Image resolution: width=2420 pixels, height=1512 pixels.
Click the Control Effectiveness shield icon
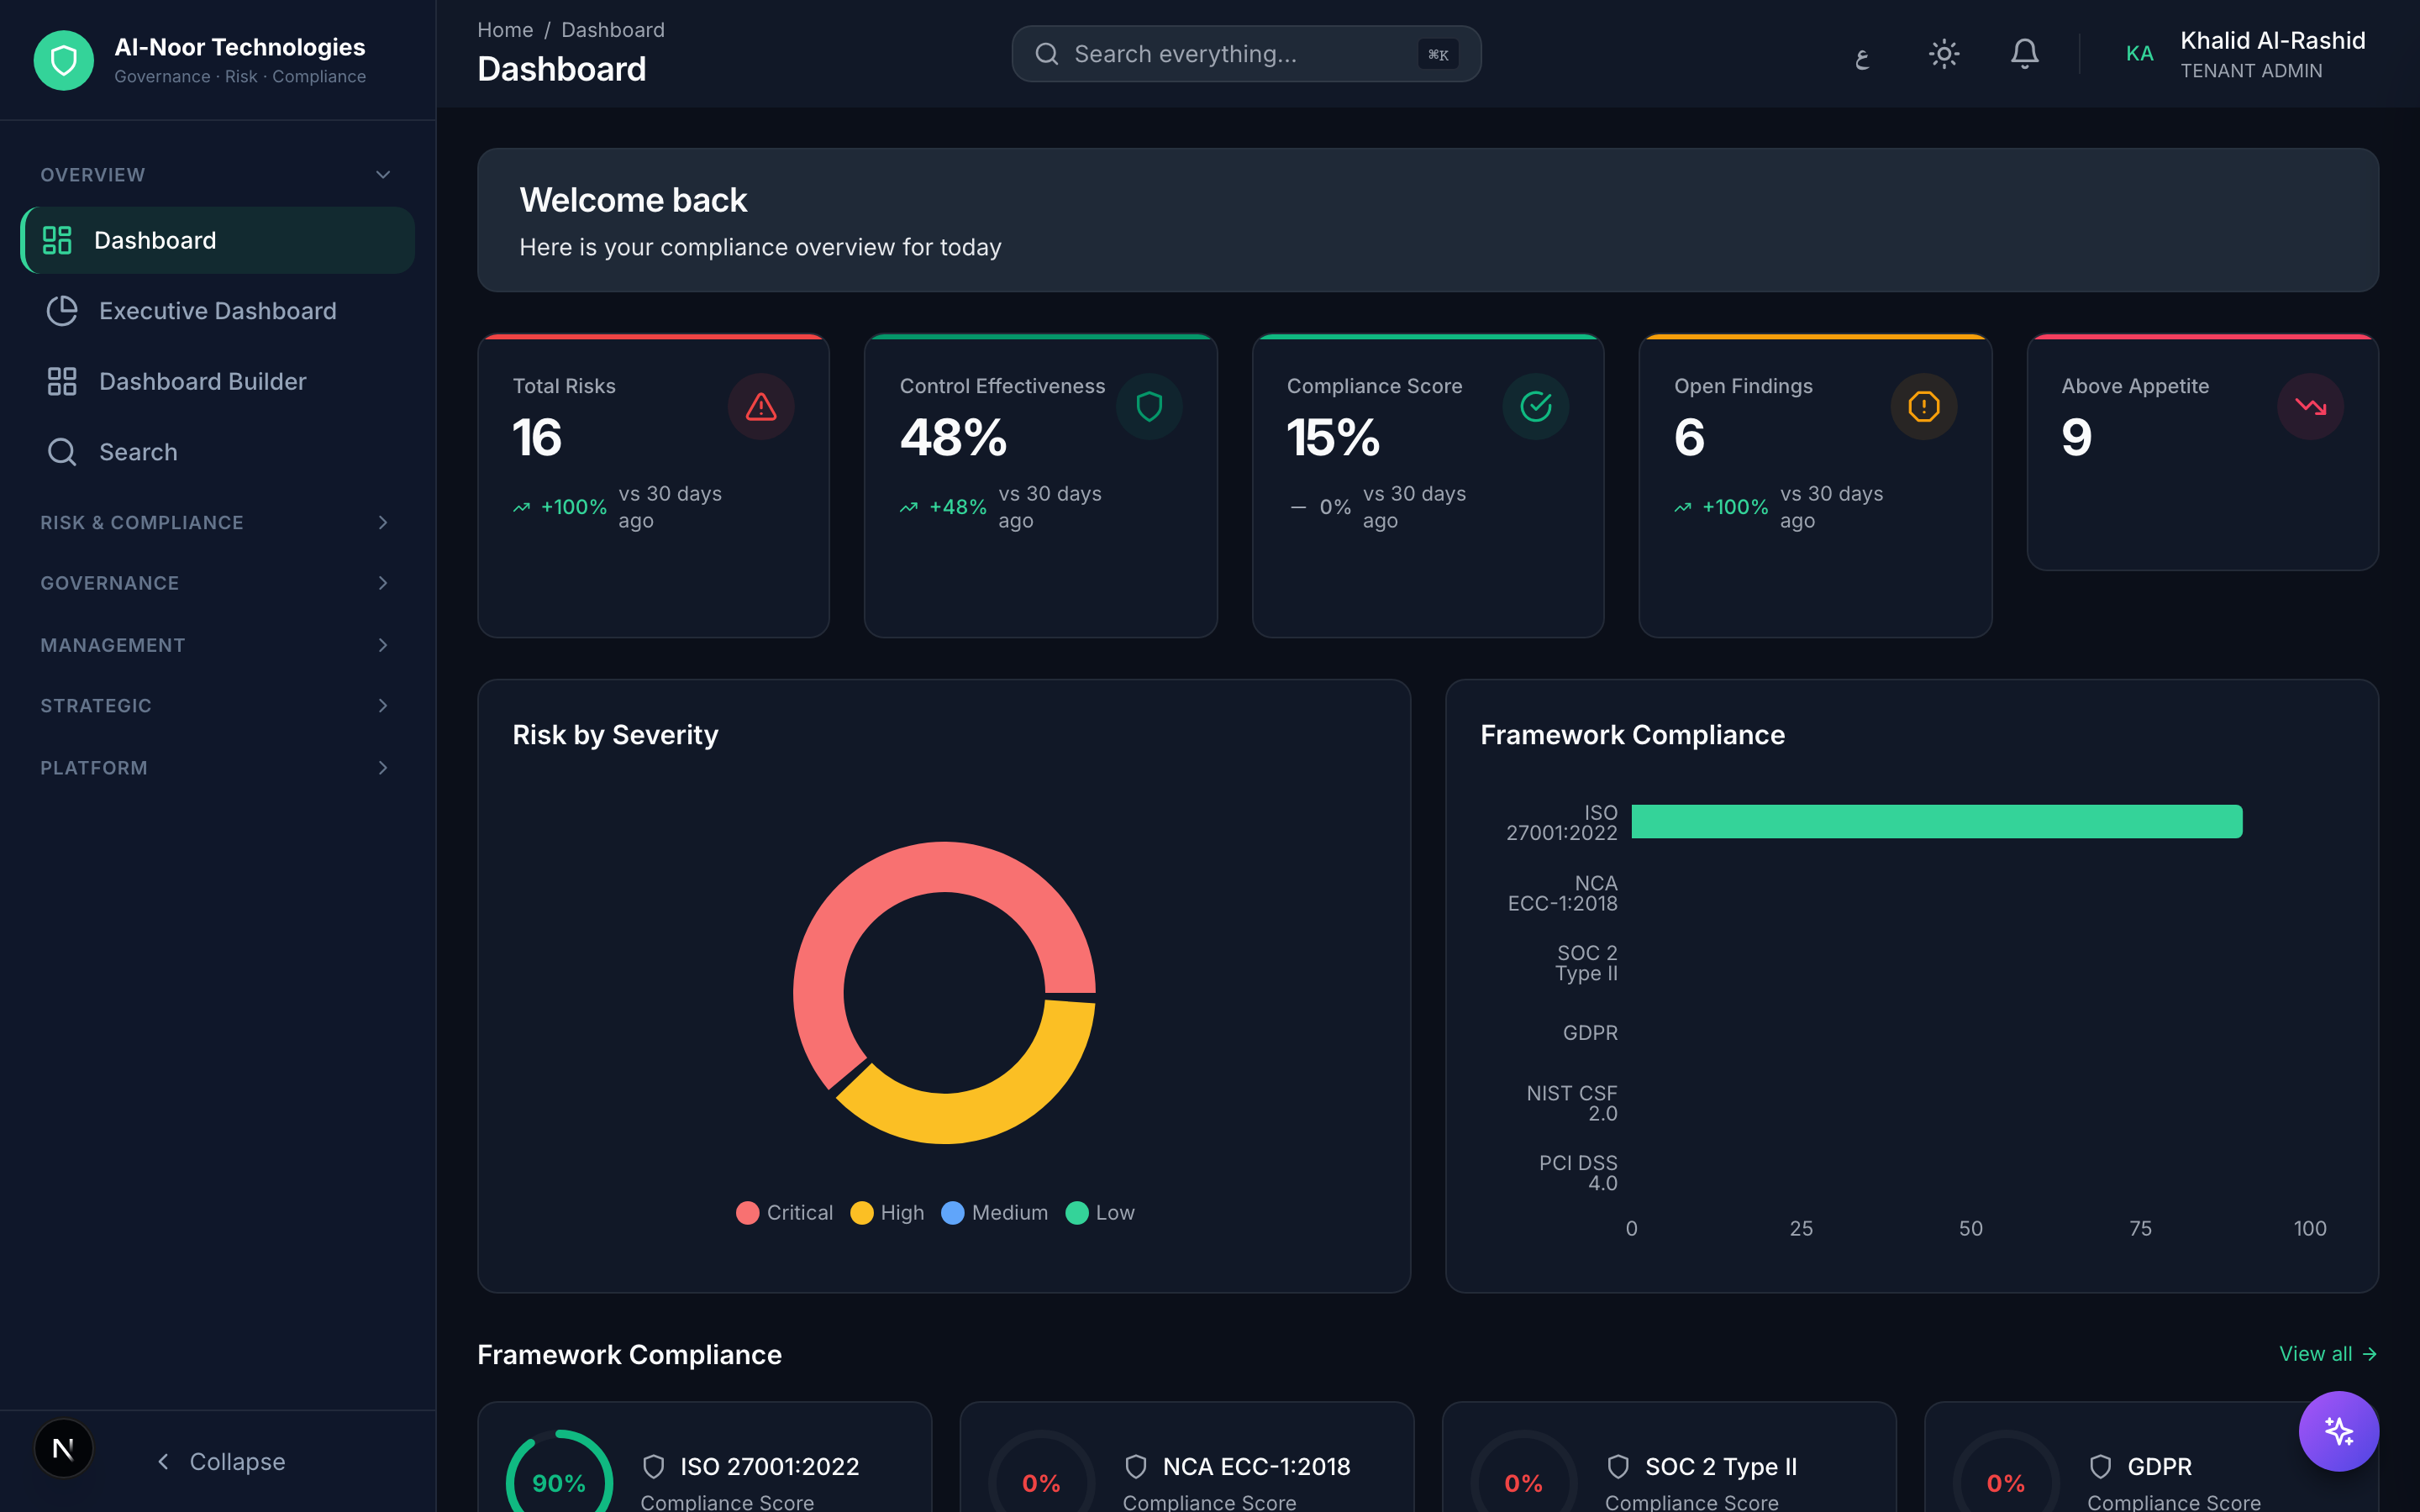pos(1149,407)
